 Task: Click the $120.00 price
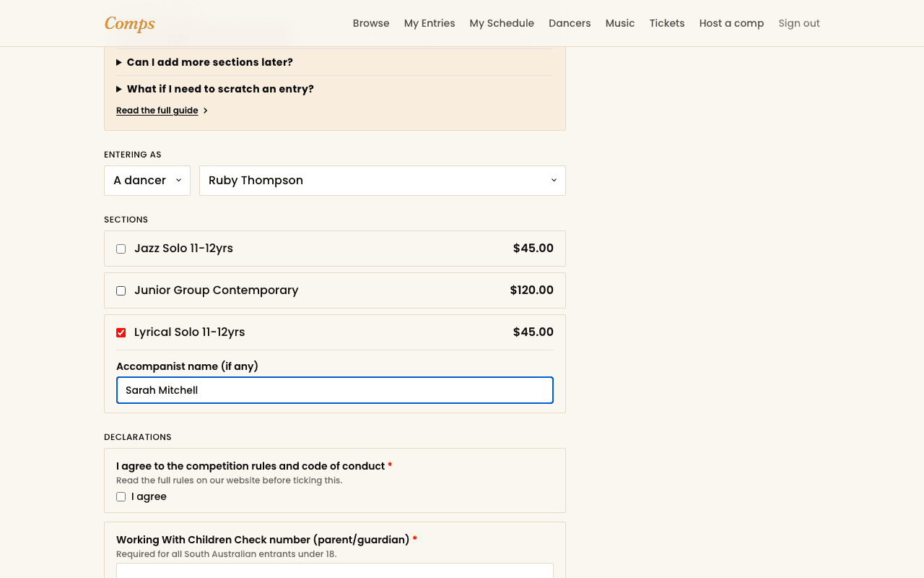tap(532, 290)
